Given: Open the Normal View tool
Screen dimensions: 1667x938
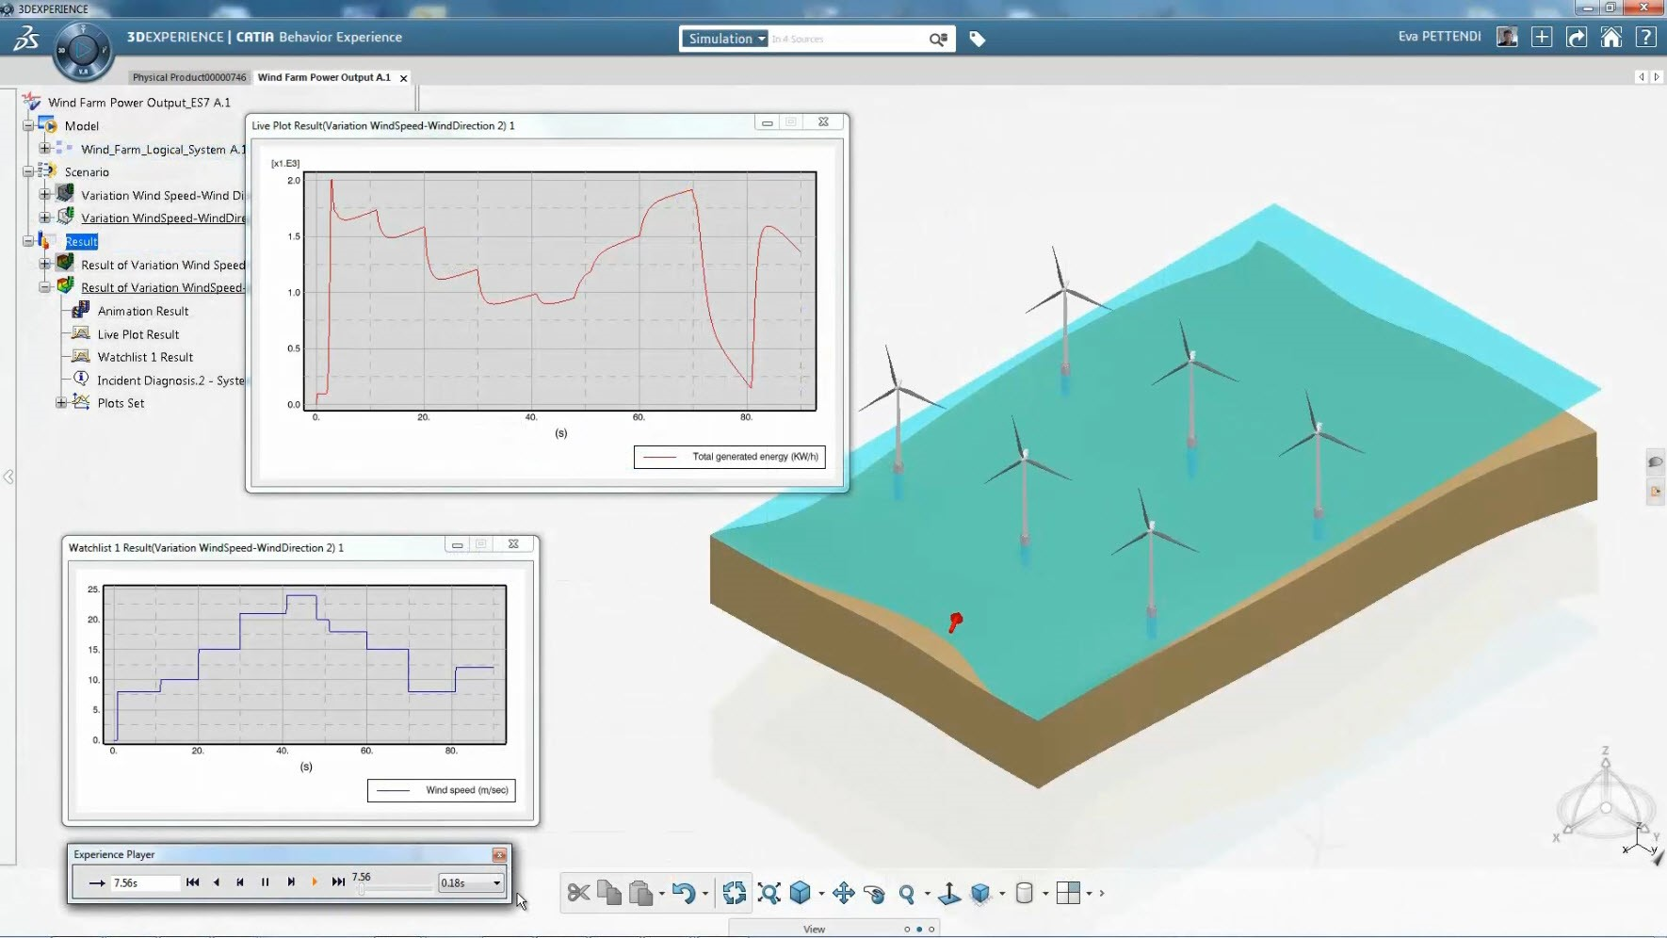Looking at the screenshot, I should pos(950,893).
